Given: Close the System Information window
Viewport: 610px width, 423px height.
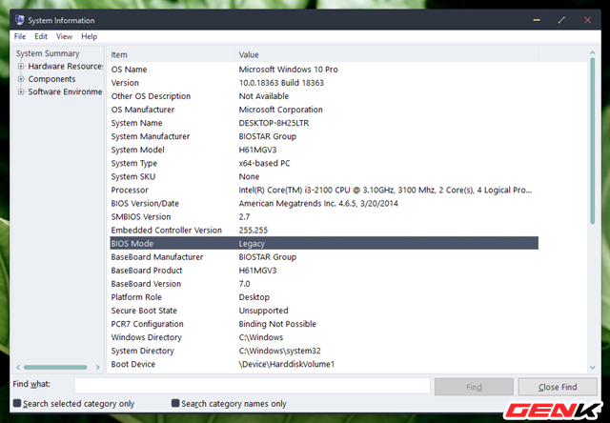Looking at the screenshot, I should click(587, 20).
